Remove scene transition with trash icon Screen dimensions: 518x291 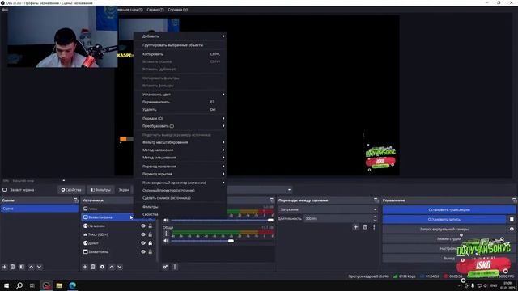click(x=365, y=227)
